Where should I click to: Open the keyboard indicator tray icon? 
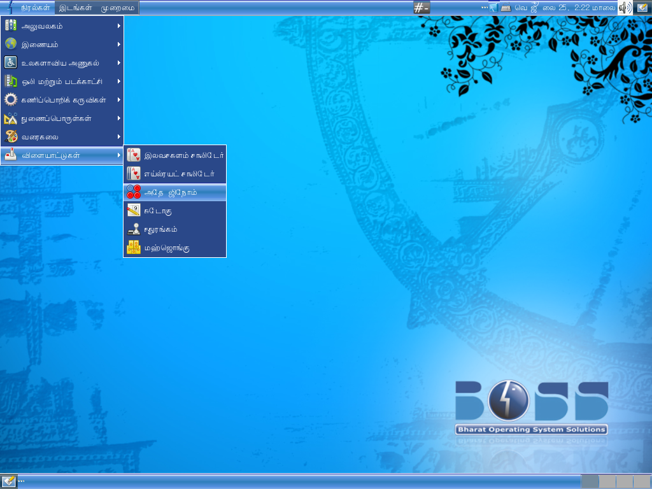point(506,8)
